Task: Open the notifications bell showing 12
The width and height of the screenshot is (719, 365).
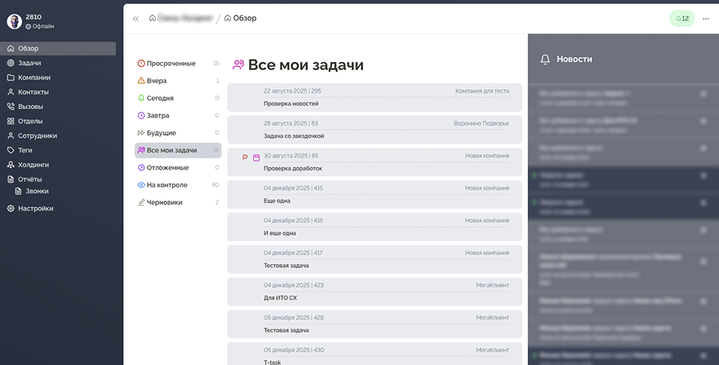Action: [682, 18]
